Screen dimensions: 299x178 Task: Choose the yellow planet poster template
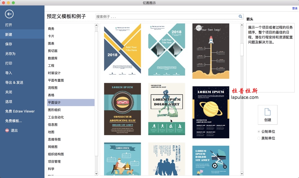[211, 112]
